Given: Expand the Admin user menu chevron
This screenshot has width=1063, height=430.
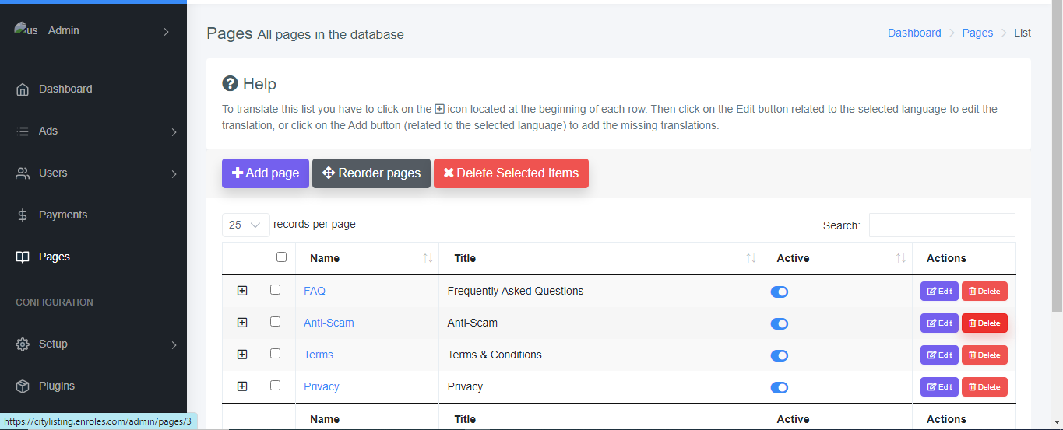Looking at the screenshot, I should [166, 31].
